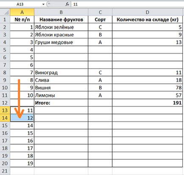The image size is (184, 175).
Task: Click the total cell showing 191
Action: pyautogui.click(x=148, y=103)
